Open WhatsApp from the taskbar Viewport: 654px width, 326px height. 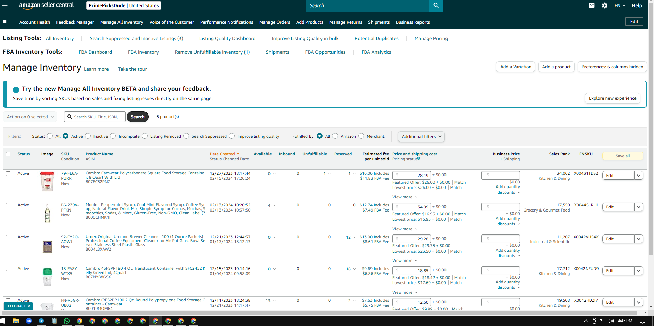(67, 321)
